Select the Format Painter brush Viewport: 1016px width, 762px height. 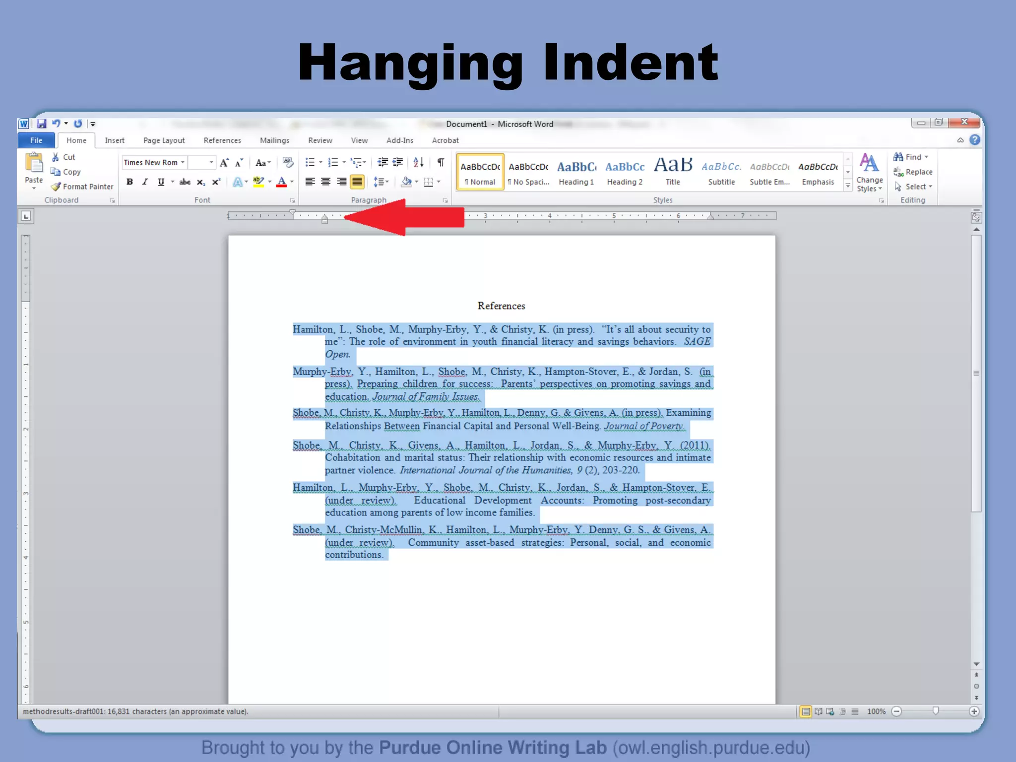point(56,187)
